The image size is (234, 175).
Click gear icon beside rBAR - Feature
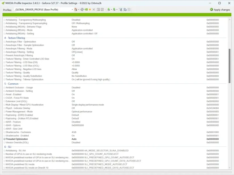pyautogui.click(x=4, y=122)
